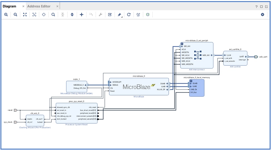Expand S_AXI interface on axi_uartlite_0
271x150 pixels.
[225, 55]
